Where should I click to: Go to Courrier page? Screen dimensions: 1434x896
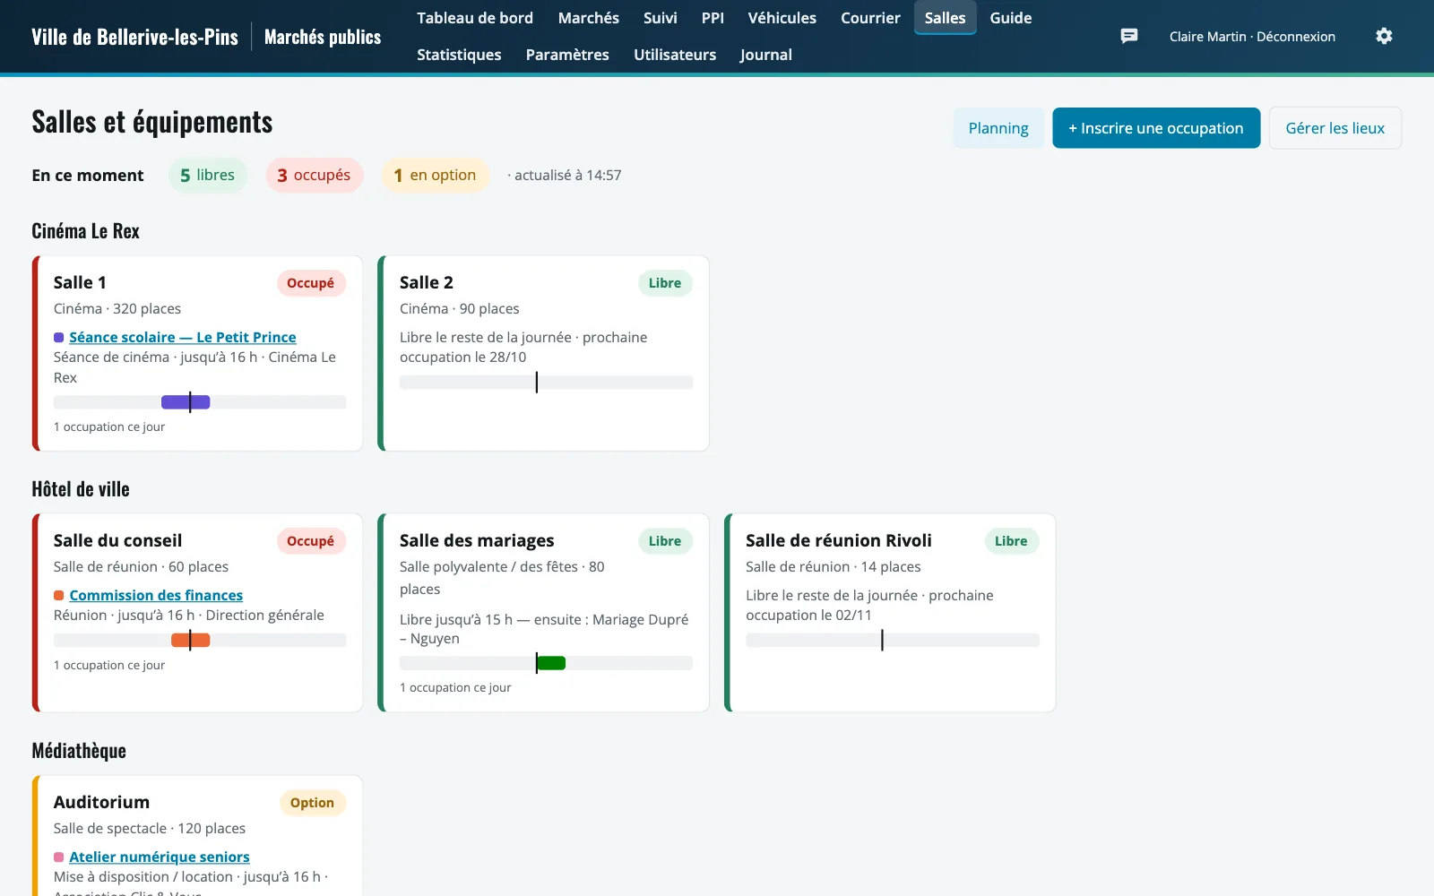click(870, 18)
